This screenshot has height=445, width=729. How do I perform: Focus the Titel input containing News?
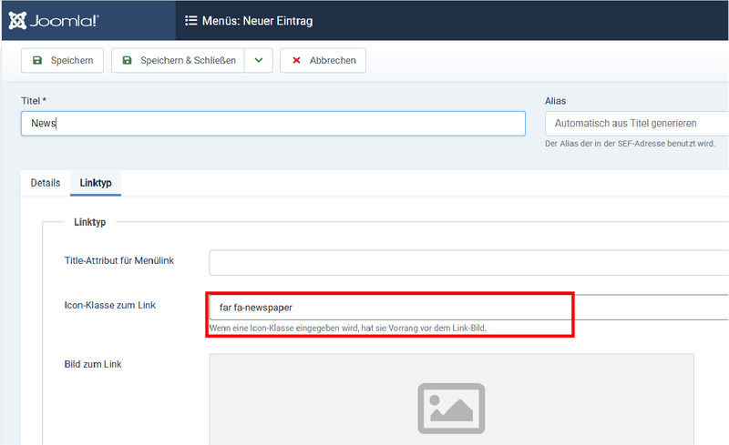272,124
